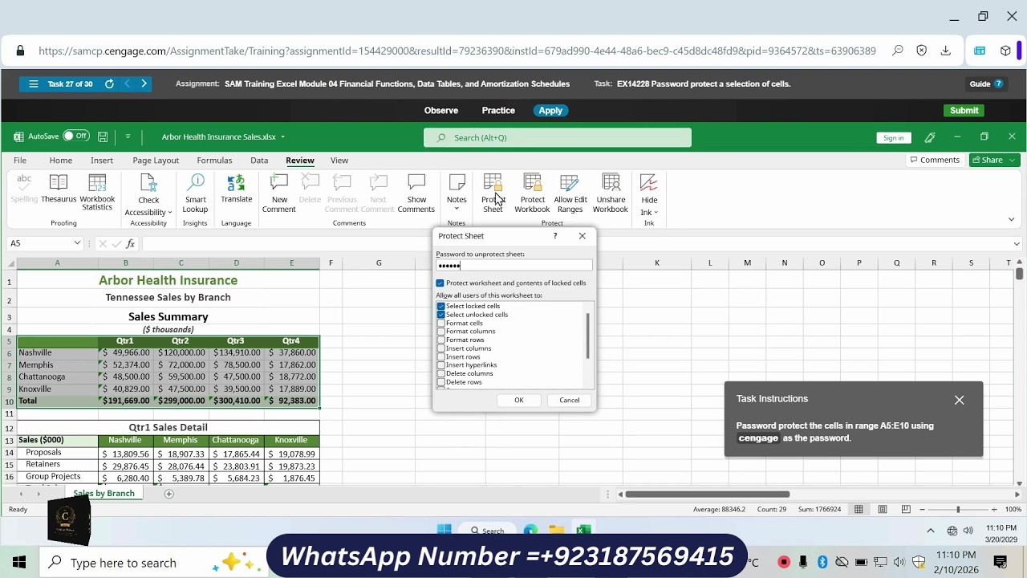
Task: Add a new sheet with plus icon
Action: click(x=168, y=494)
